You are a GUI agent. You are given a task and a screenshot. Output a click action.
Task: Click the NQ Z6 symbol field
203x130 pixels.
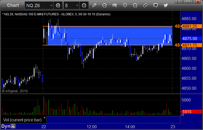(x=39, y=5)
